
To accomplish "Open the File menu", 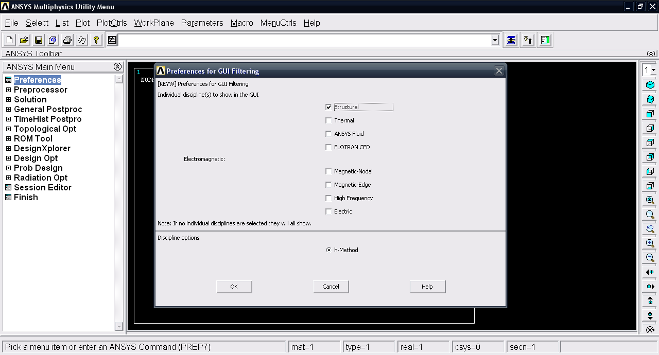I will tap(12, 23).
